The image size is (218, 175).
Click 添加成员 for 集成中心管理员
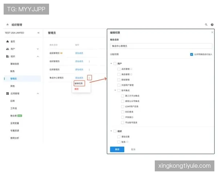[79, 78]
